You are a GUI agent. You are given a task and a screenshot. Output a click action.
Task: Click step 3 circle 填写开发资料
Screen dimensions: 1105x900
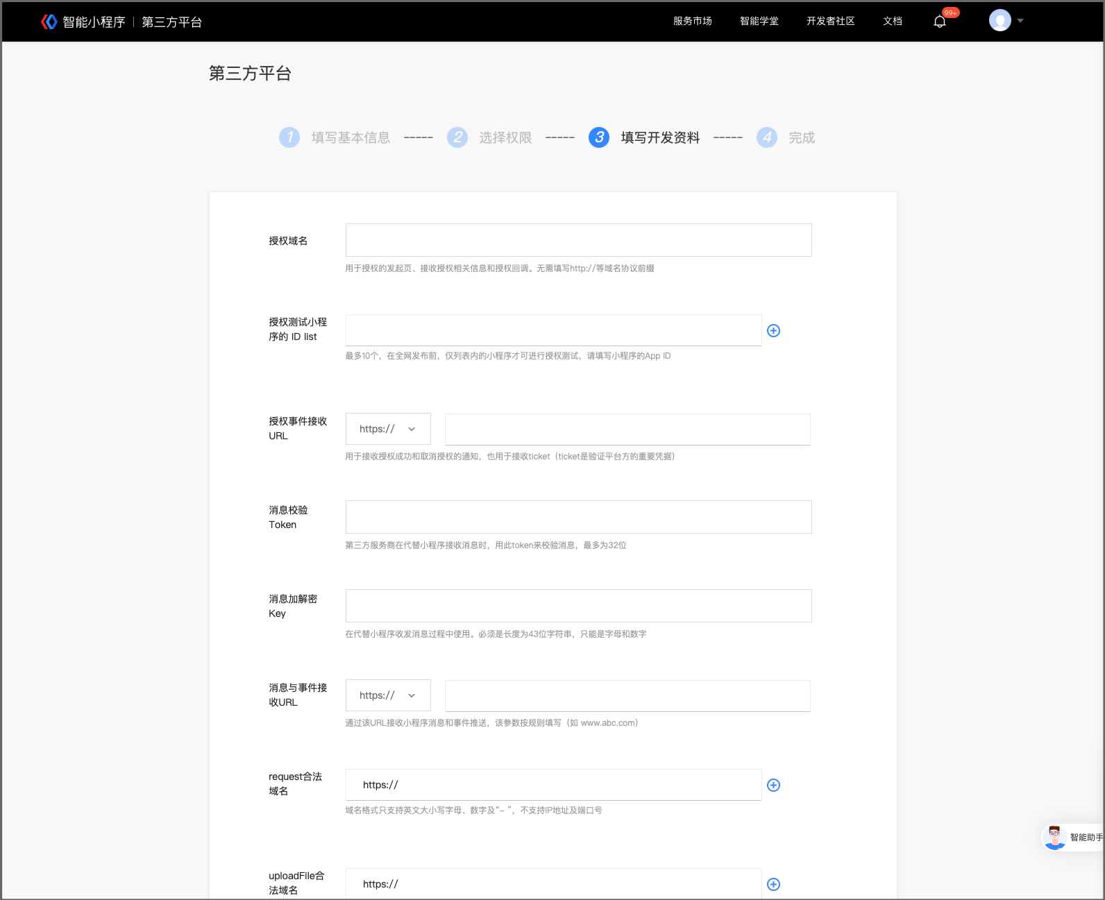(x=599, y=137)
